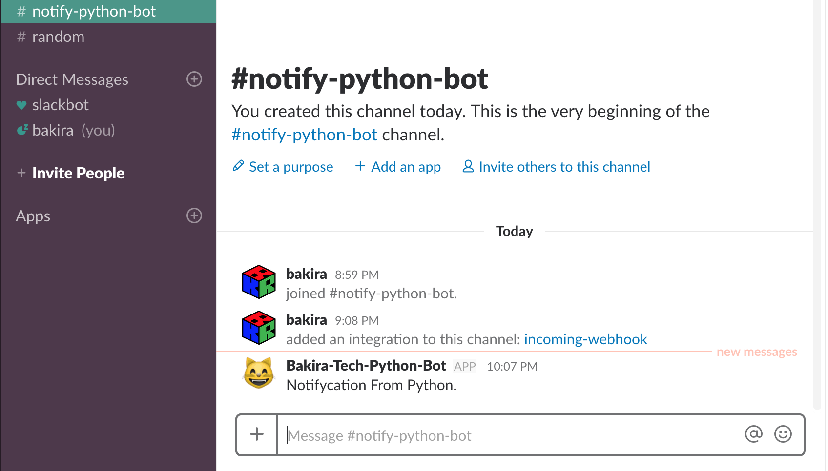Click the APP badge beside bot name
828x471 pixels.
click(465, 367)
